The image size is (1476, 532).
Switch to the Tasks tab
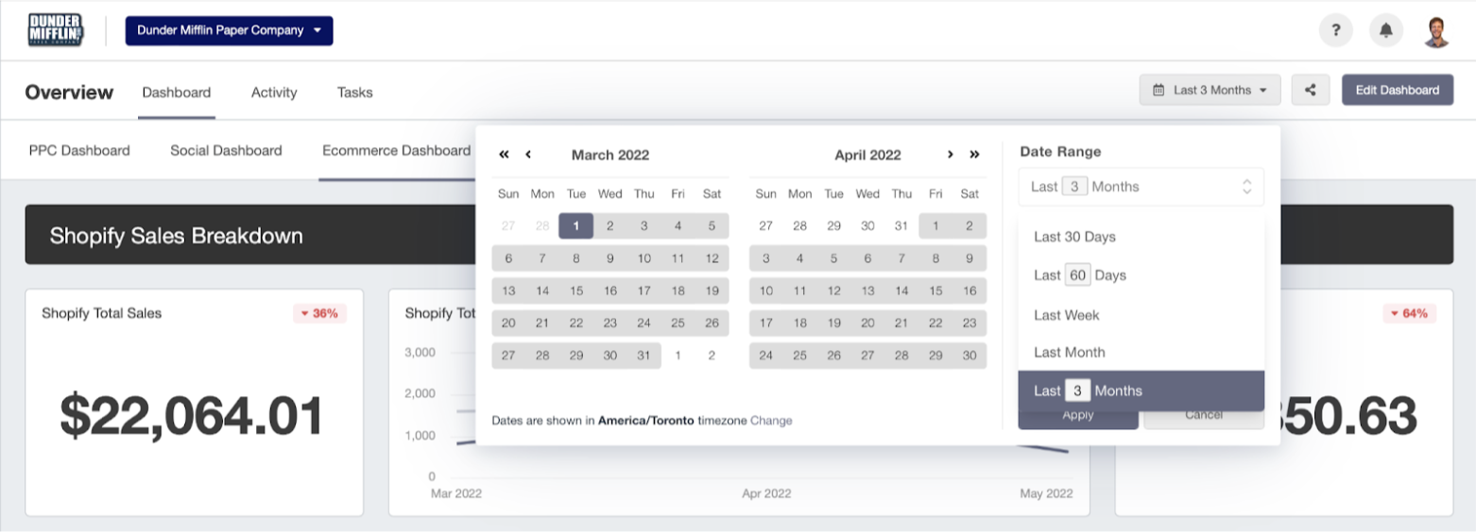pos(354,92)
